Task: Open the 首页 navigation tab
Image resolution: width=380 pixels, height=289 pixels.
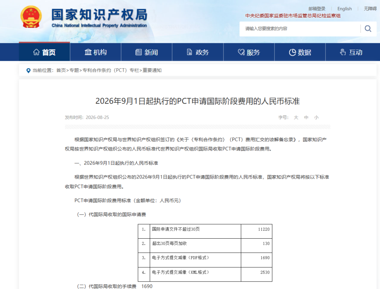Action: 44,52
